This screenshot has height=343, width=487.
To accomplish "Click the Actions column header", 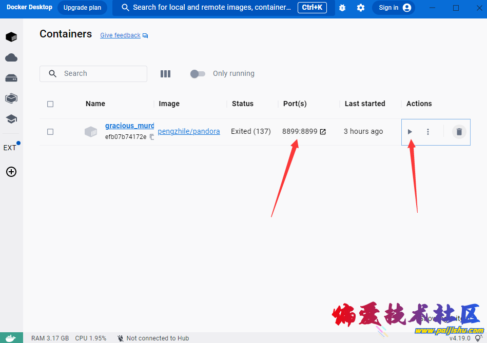I will pyautogui.click(x=419, y=104).
